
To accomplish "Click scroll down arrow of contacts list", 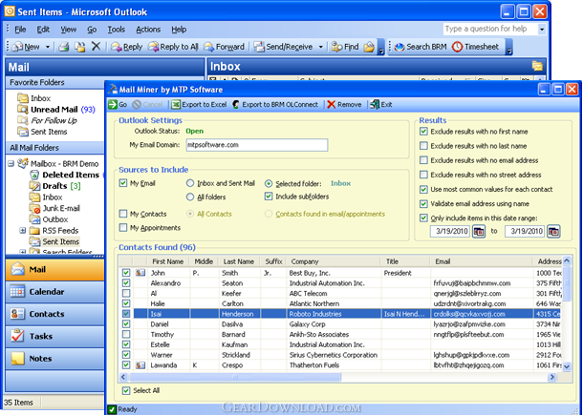I will 567,366.
